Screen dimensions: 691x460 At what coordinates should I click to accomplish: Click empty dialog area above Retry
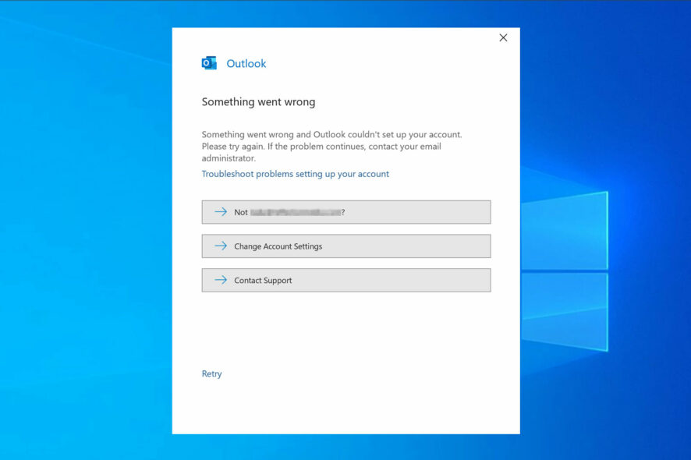click(x=346, y=331)
